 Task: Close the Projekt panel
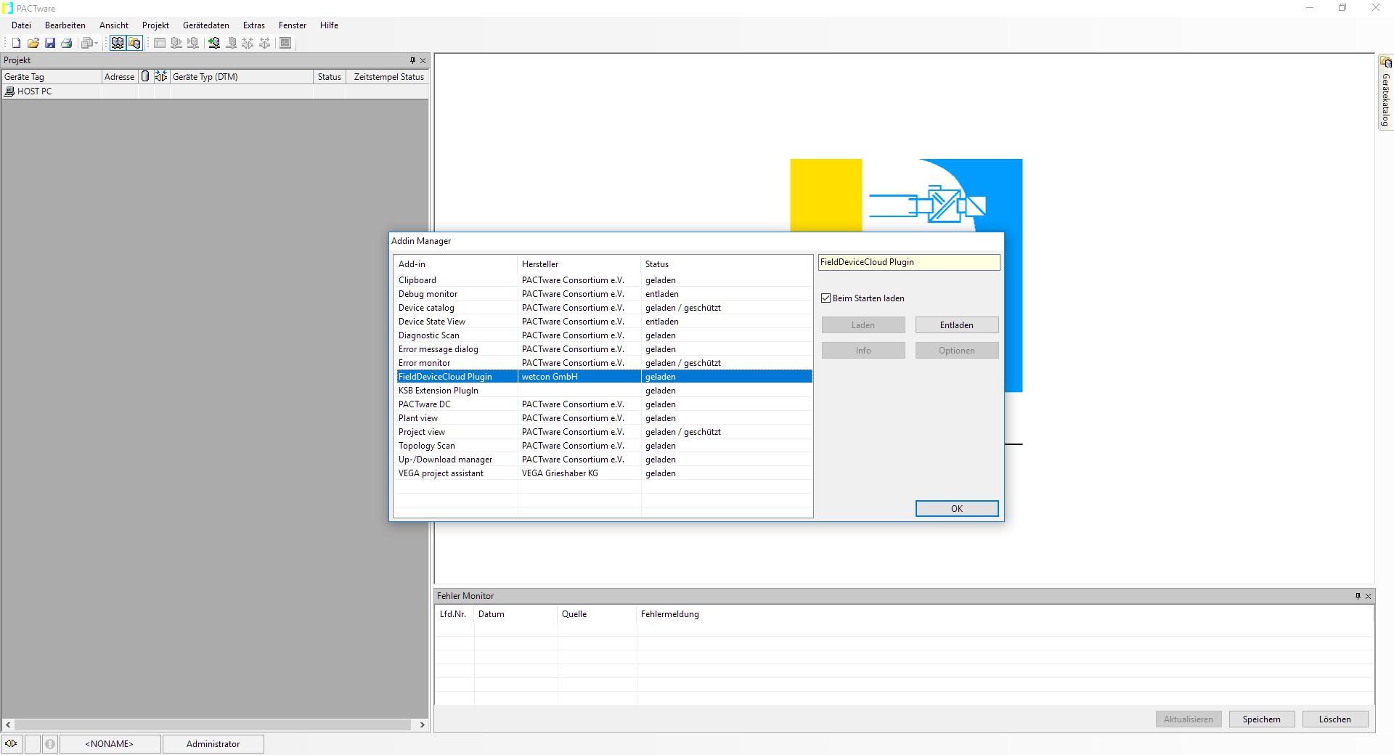(423, 60)
